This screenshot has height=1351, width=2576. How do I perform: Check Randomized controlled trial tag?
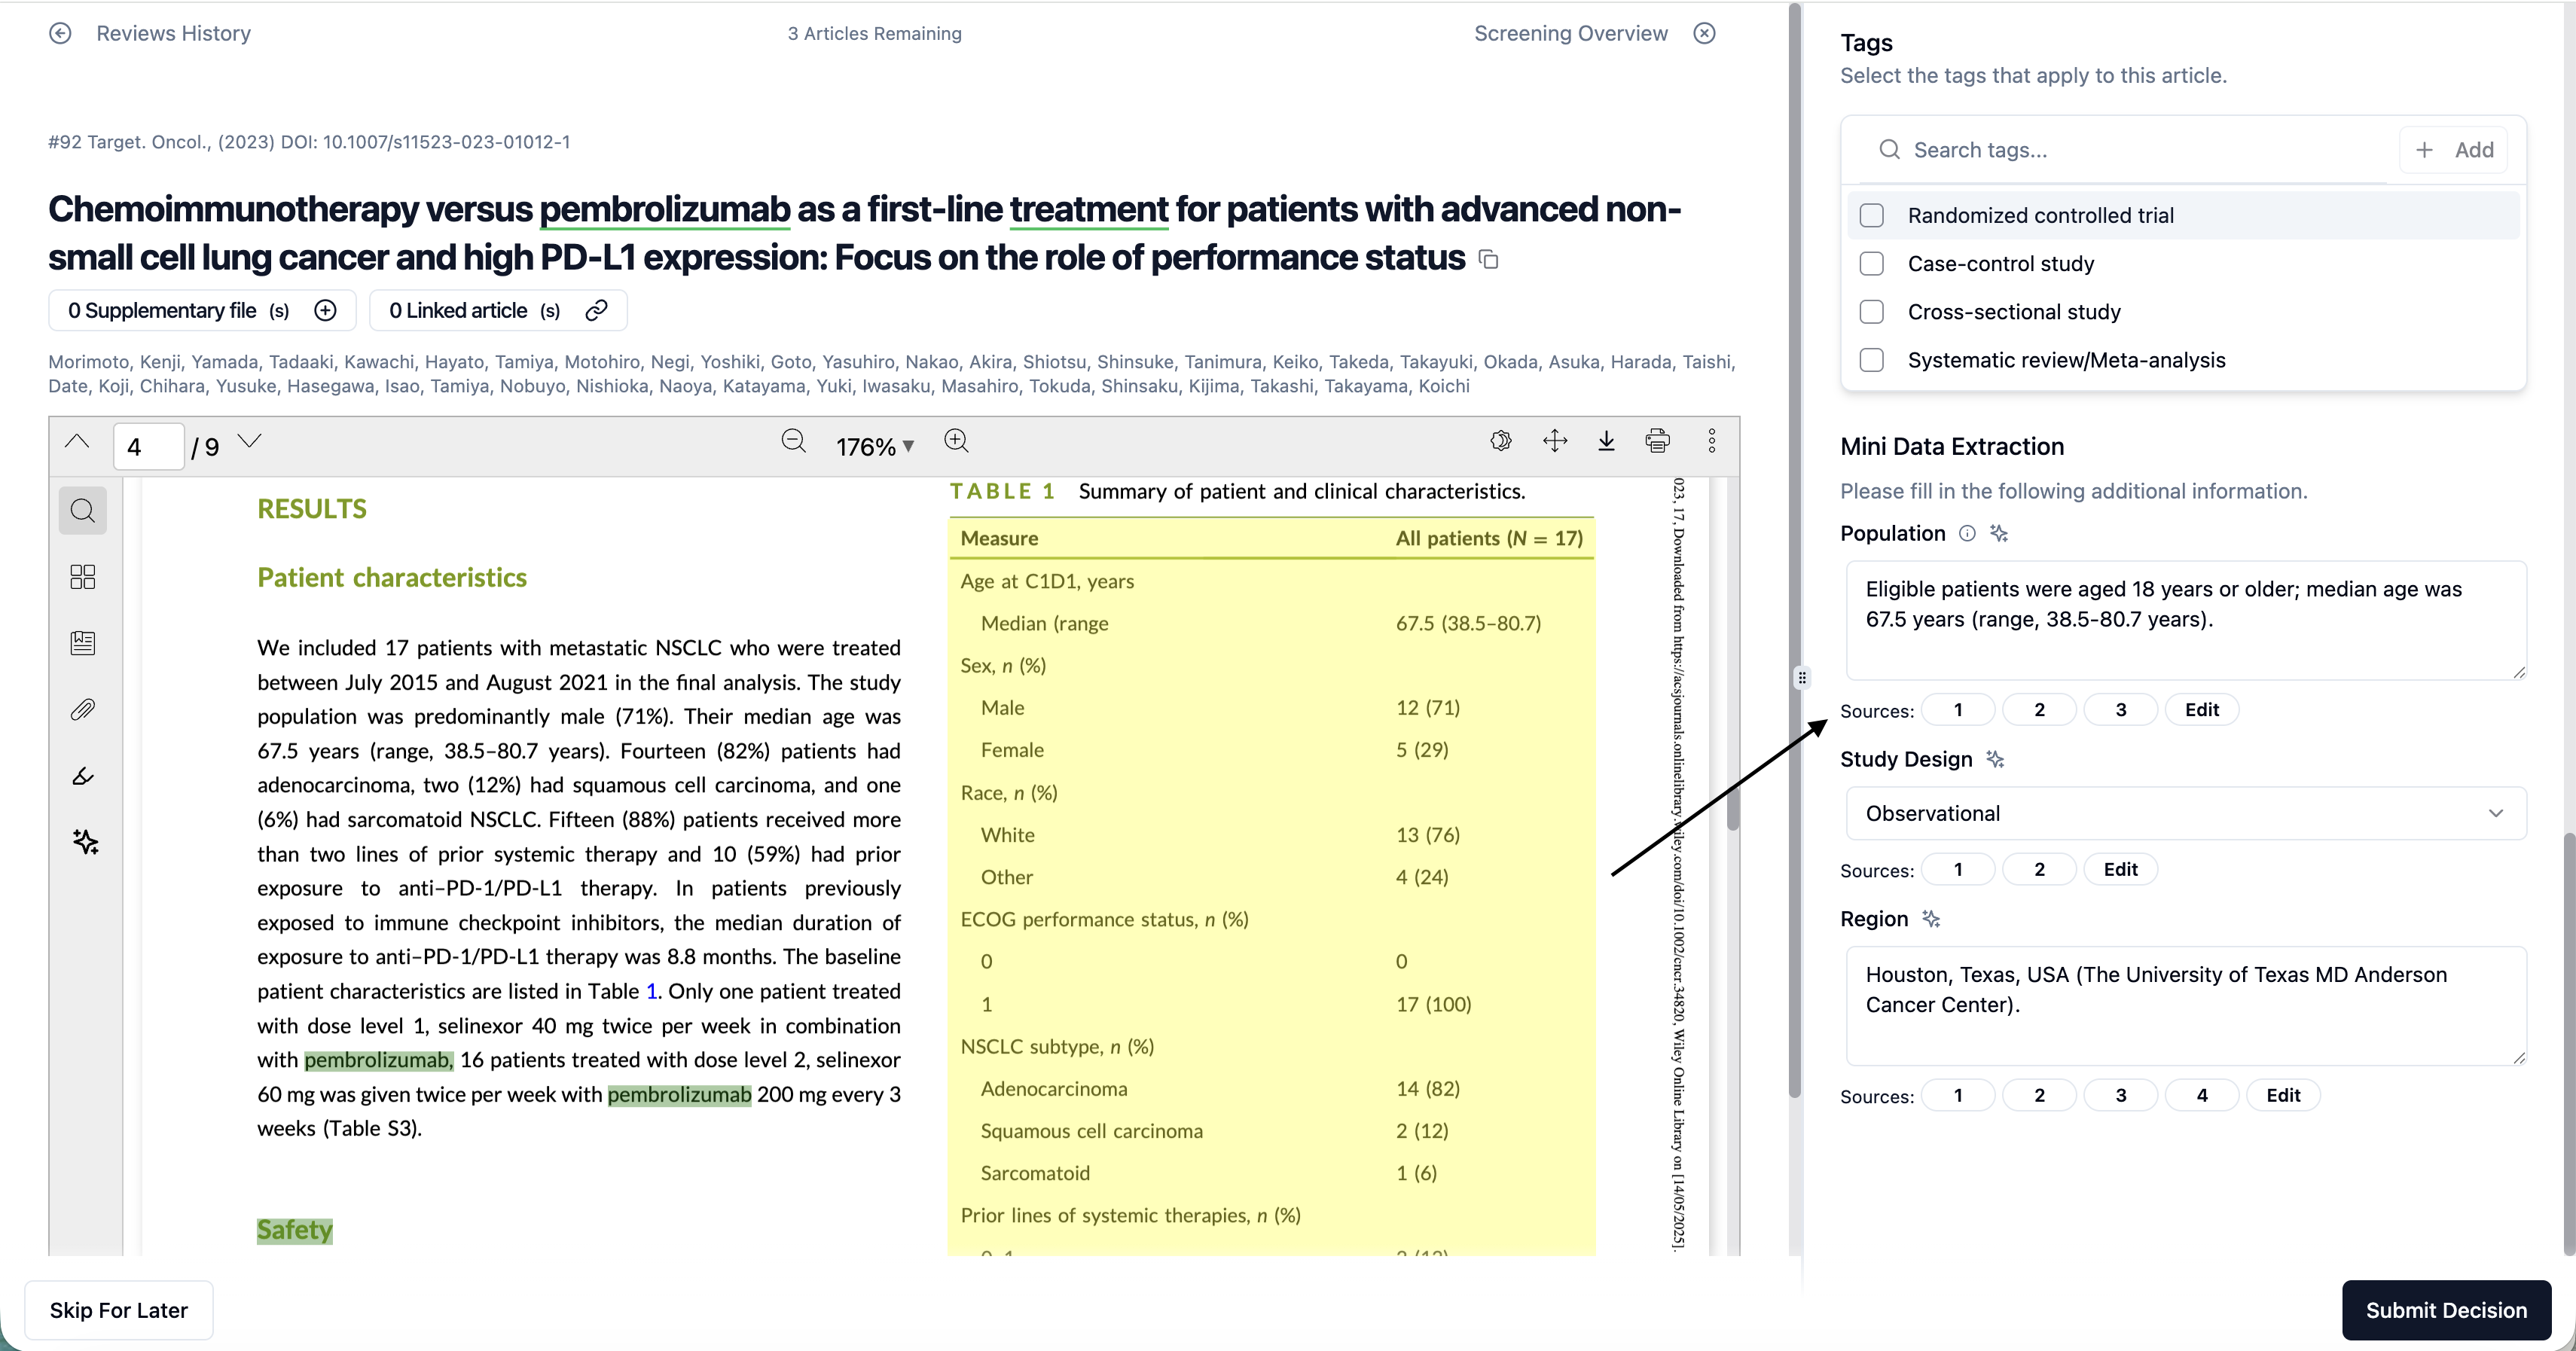tap(1871, 215)
